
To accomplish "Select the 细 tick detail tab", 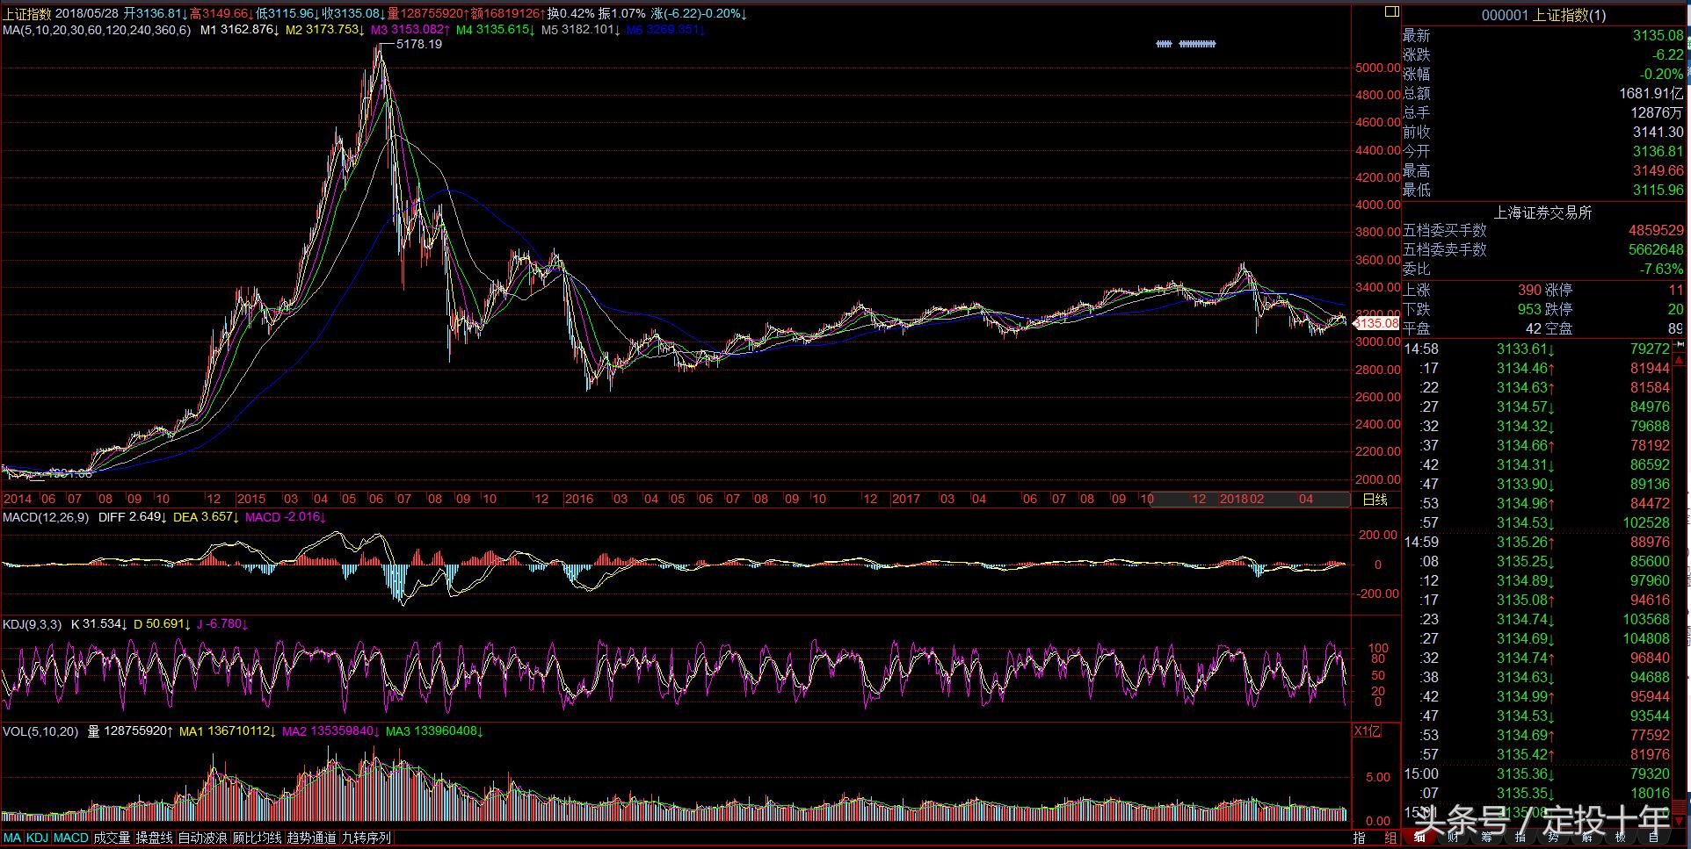I will pyautogui.click(x=1419, y=838).
